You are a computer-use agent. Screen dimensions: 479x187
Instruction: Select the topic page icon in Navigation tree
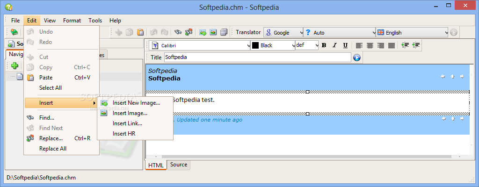[20, 77]
